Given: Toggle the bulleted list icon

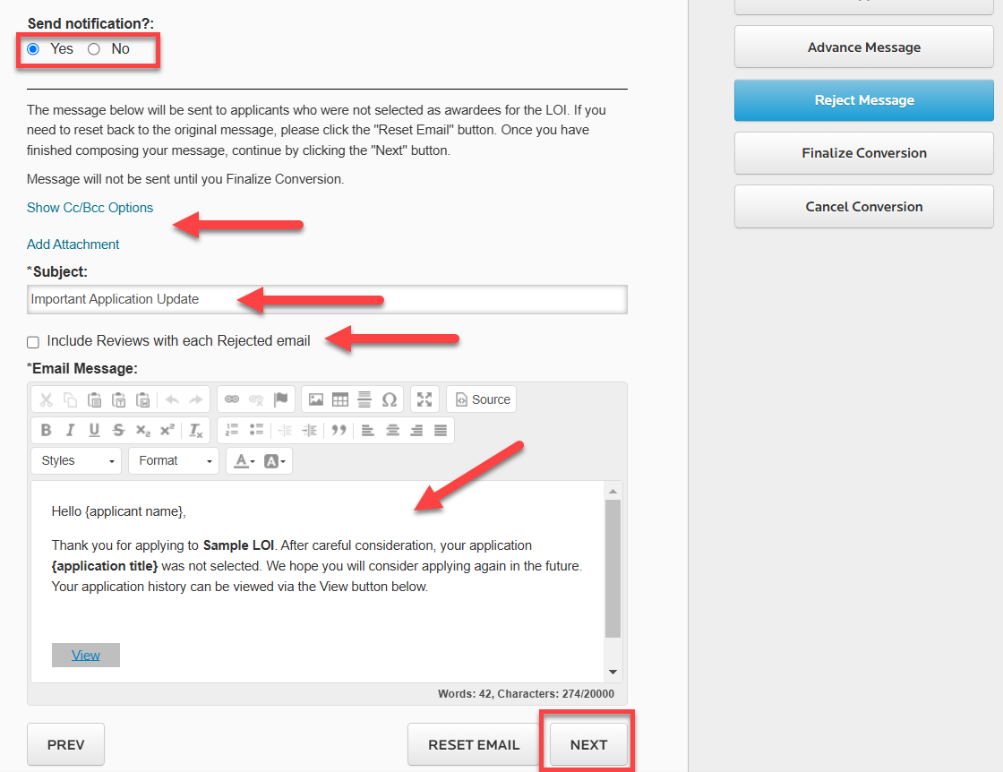Looking at the screenshot, I should click(257, 430).
